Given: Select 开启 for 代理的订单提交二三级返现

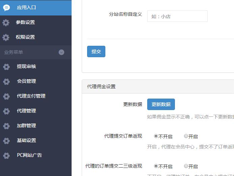Looking at the screenshot, I should pos(186,166).
